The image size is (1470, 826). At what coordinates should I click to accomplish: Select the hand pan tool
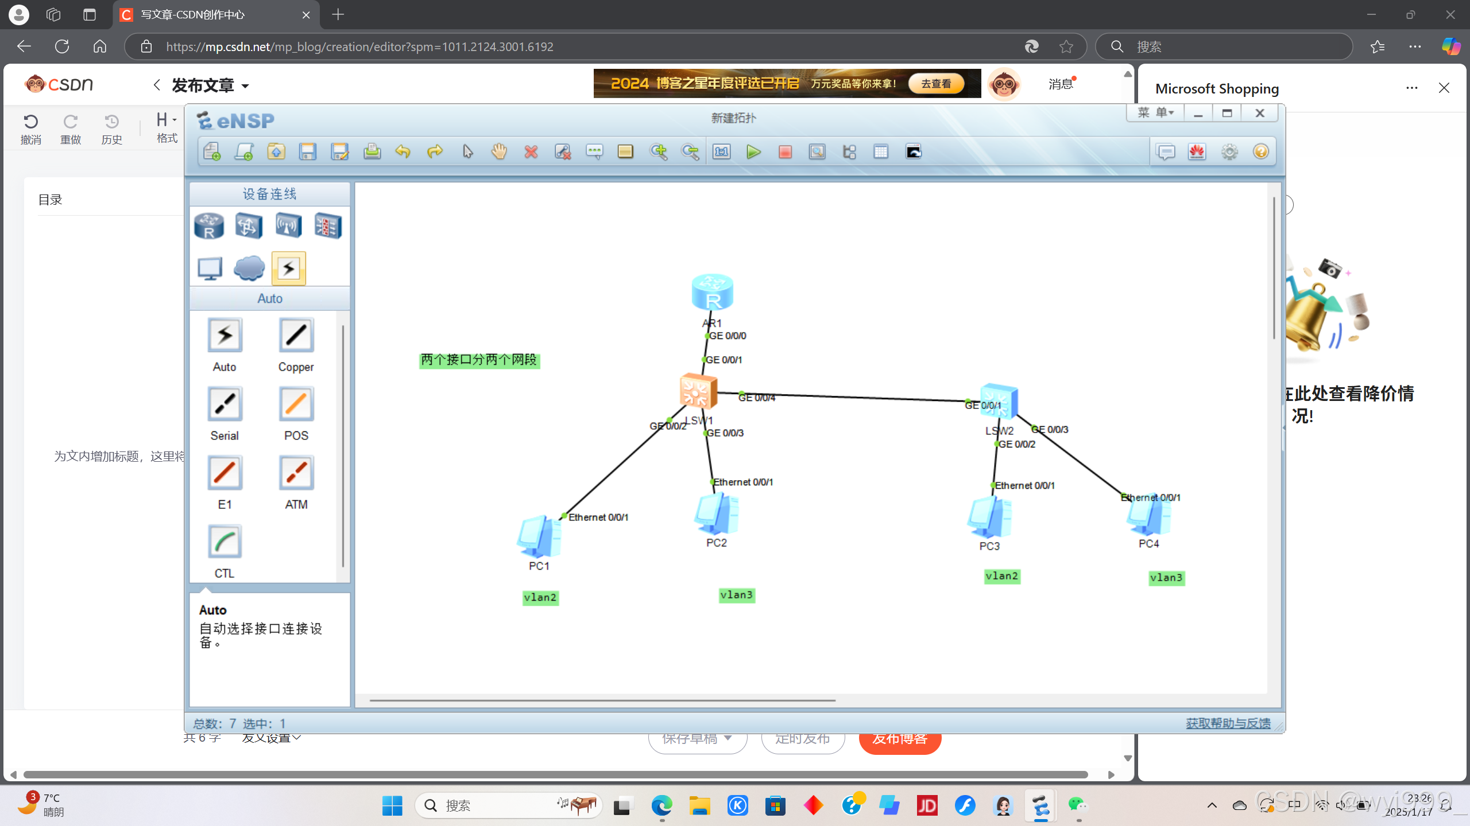499,152
